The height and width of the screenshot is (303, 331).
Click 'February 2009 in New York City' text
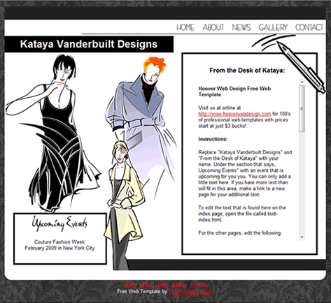coord(59,248)
